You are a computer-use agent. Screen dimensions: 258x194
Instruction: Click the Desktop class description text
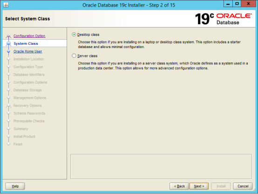[x=159, y=44]
